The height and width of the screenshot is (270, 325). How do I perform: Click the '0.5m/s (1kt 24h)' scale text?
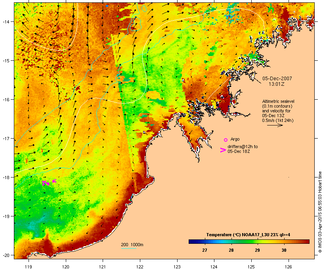[278, 120]
